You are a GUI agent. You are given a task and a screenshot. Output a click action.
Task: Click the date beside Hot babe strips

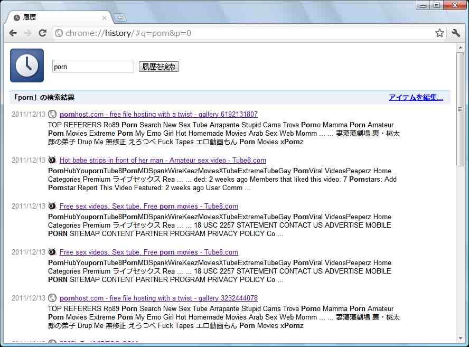pyautogui.click(x=29, y=161)
